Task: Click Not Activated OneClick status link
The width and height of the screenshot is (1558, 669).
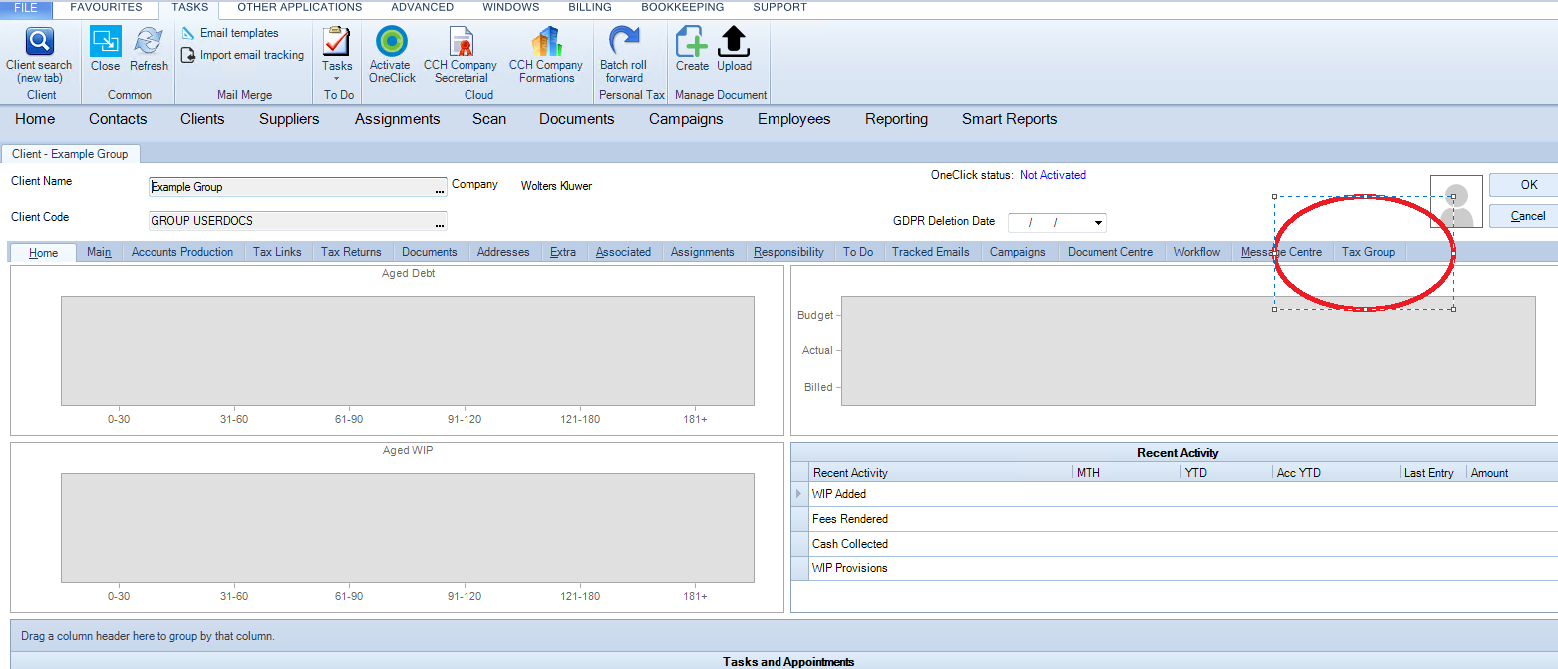Action: (x=1053, y=175)
